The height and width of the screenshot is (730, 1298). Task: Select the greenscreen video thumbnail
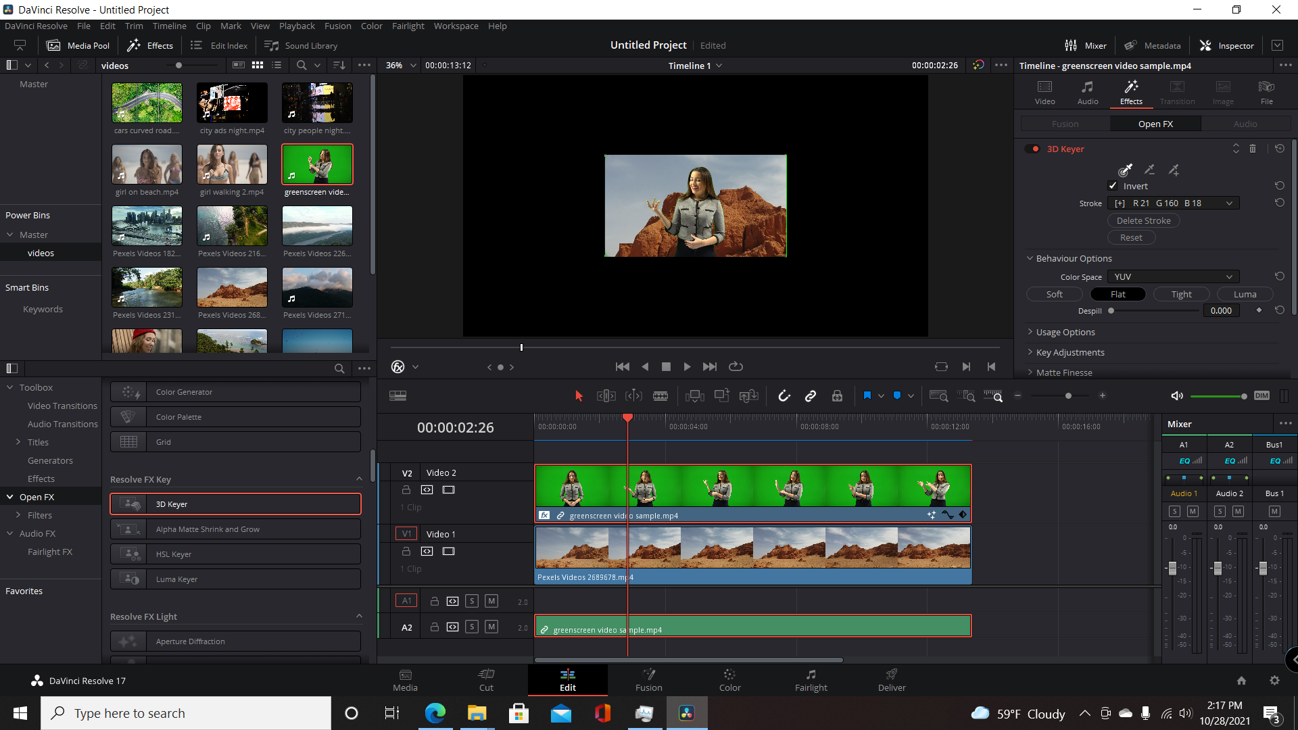(x=317, y=164)
